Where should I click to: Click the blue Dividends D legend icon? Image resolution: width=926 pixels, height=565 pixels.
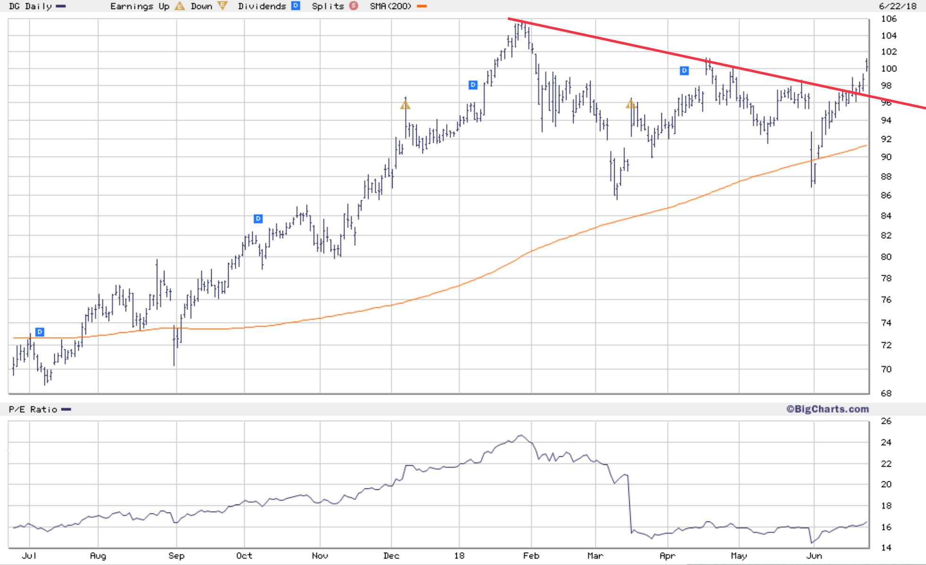click(x=296, y=6)
